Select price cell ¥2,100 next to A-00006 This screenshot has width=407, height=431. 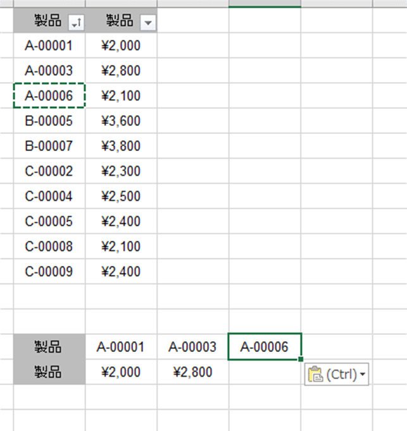[x=121, y=95]
